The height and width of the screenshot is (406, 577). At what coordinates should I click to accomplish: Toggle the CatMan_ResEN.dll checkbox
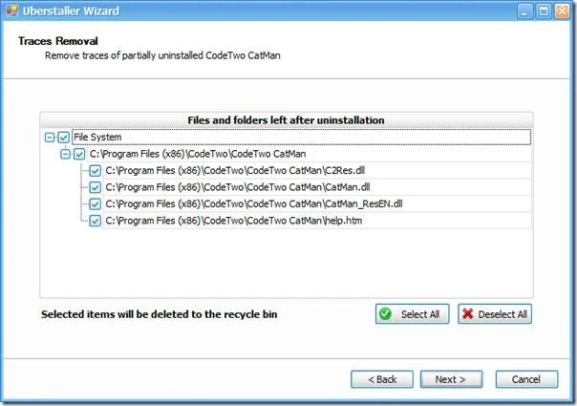click(95, 203)
